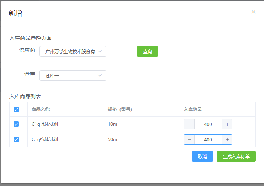Uncheck the C1q抗体试剂 10ml row checkbox
The image size is (264, 186).
[x=16, y=124]
